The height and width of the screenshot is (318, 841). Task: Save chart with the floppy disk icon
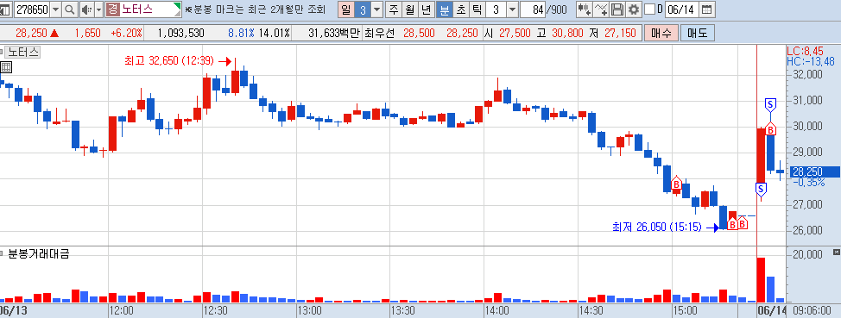click(x=617, y=9)
